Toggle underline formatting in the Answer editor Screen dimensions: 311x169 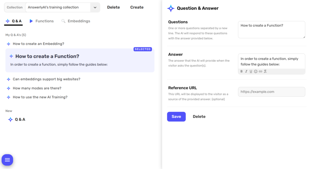pos(251,72)
